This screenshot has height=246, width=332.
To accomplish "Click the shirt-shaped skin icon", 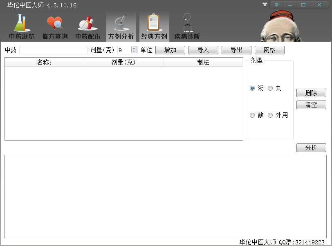I will pyautogui.click(x=265, y=5).
